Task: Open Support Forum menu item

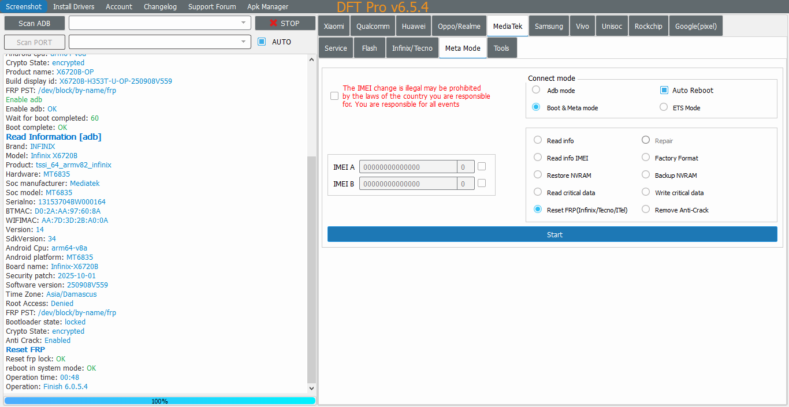Action: point(212,6)
